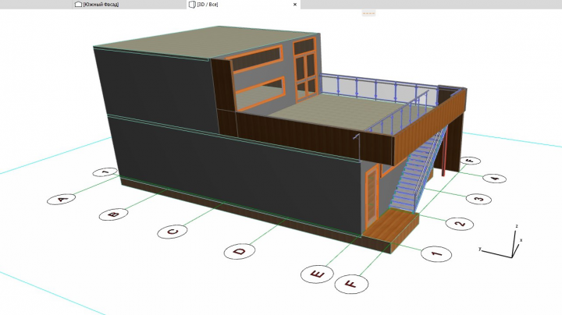
Task: Select grid axis marker E
Action: point(317,274)
